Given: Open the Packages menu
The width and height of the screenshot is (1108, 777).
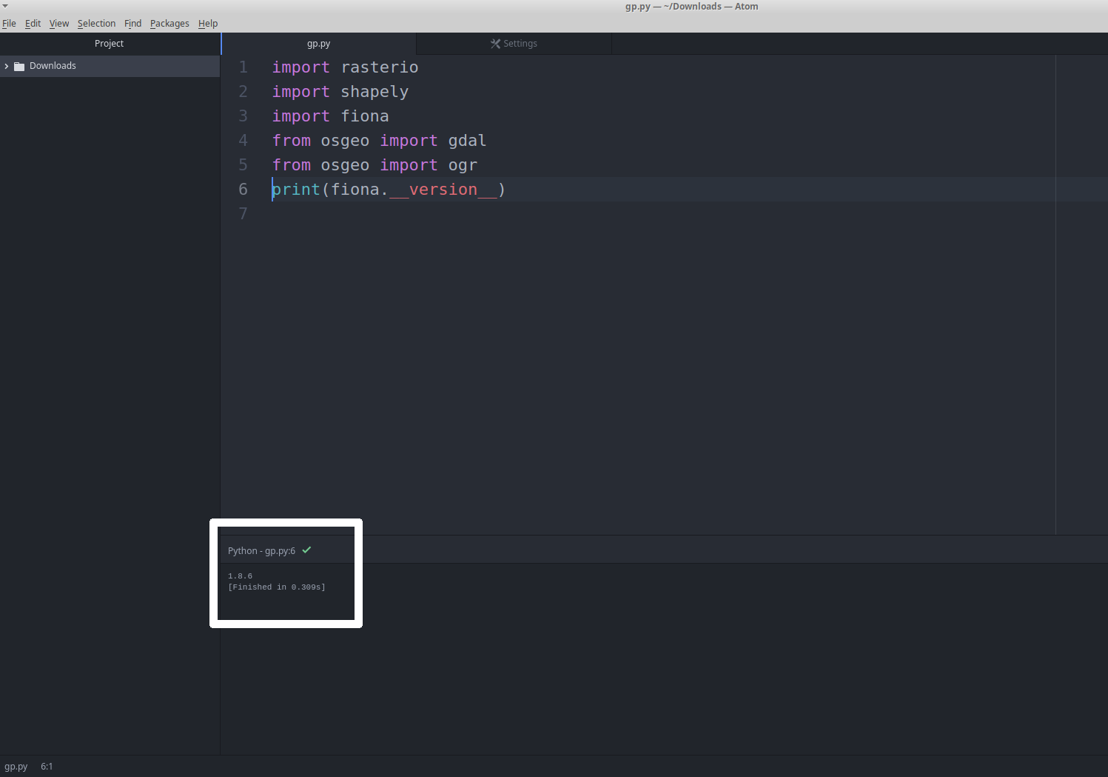Looking at the screenshot, I should (169, 23).
